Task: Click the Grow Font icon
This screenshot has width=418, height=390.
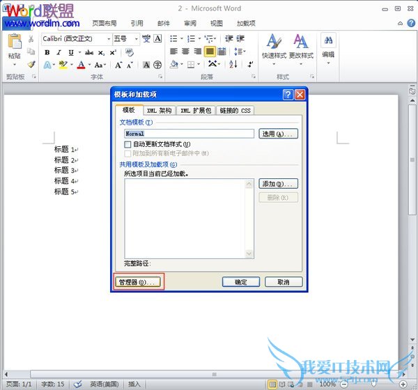Action: click(x=118, y=65)
